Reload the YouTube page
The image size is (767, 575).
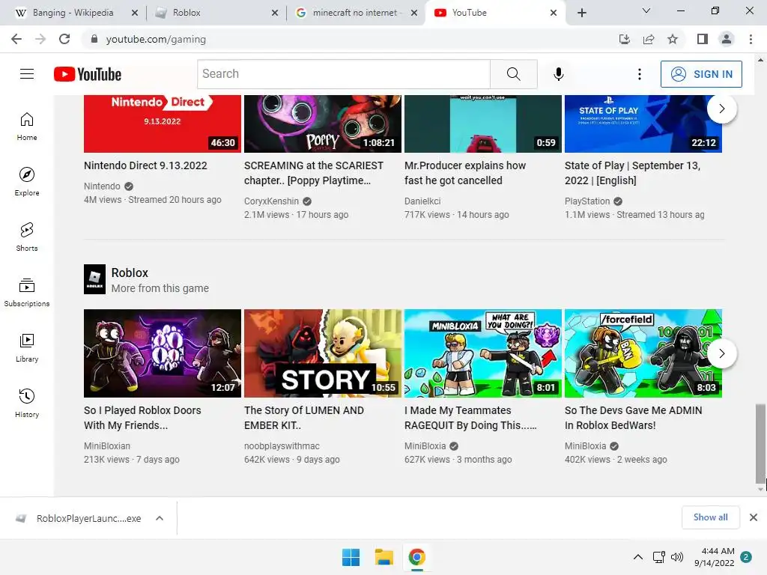[64, 39]
